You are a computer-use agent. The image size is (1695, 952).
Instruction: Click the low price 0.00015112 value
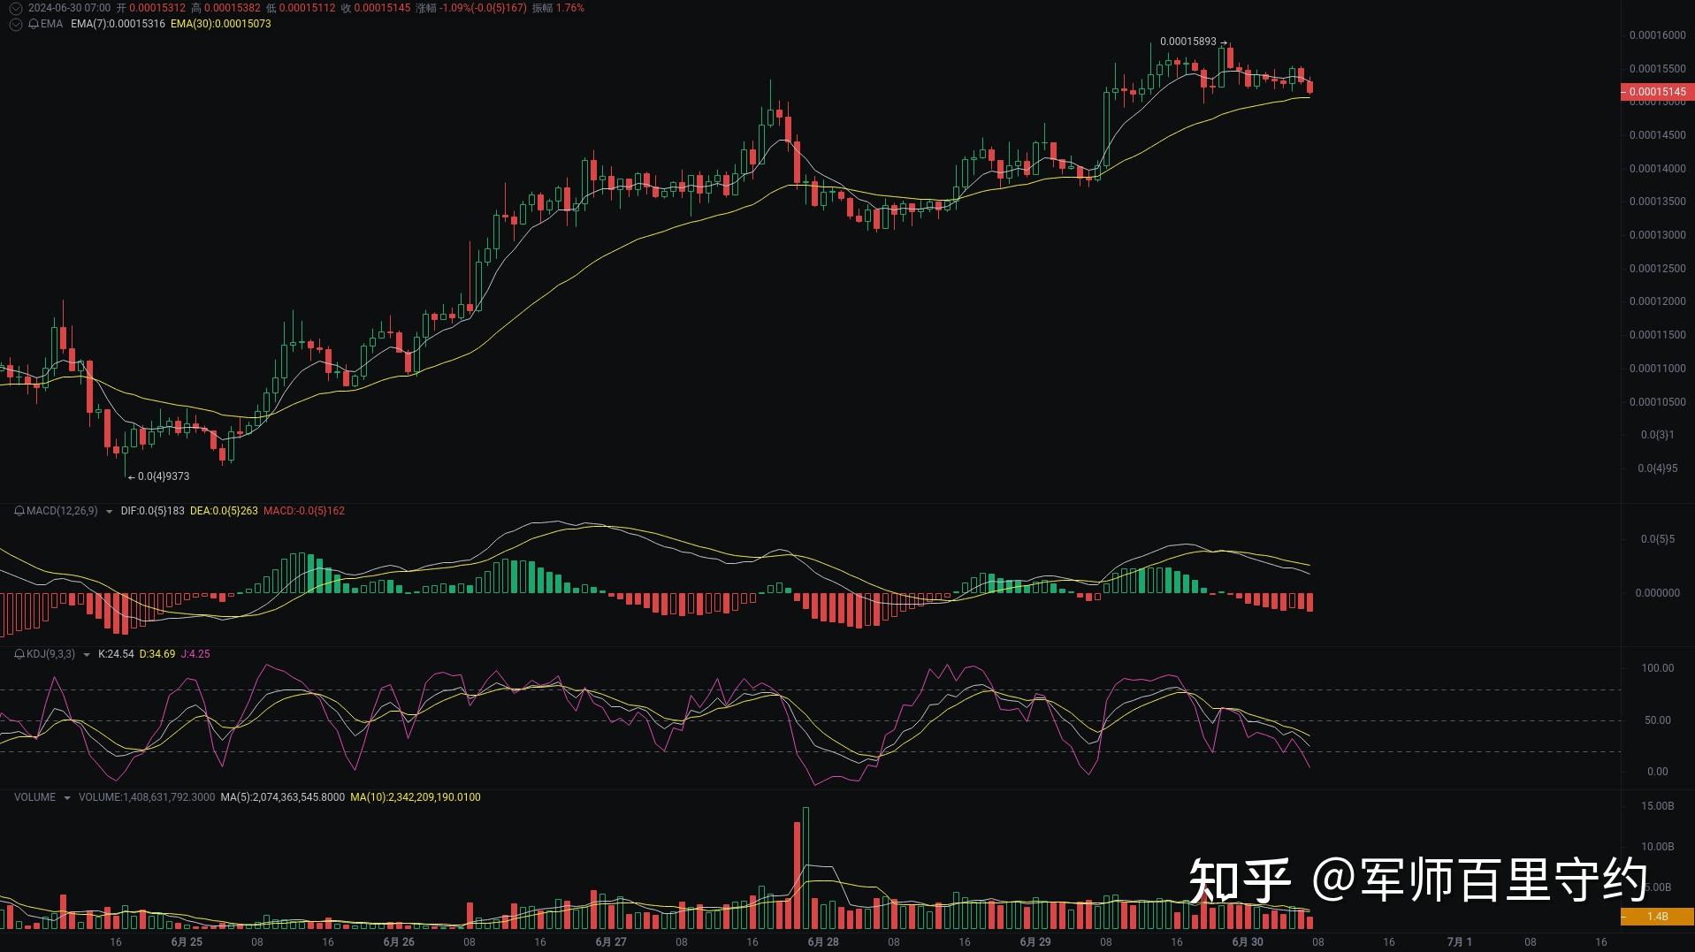click(307, 8)
